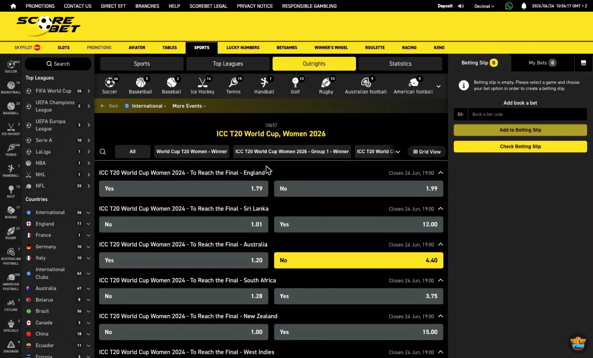This screenshot has width=593, height=358.
Task: Select Snooker in the left sidebar
Action: [11, 347]
